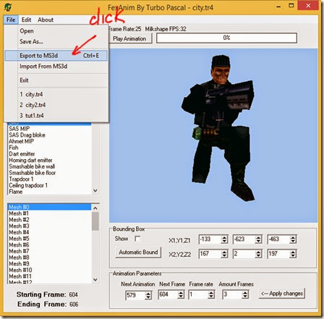Open the Edit menu
This screenshot has width=324, height=319.
click(x=26, y=20)
